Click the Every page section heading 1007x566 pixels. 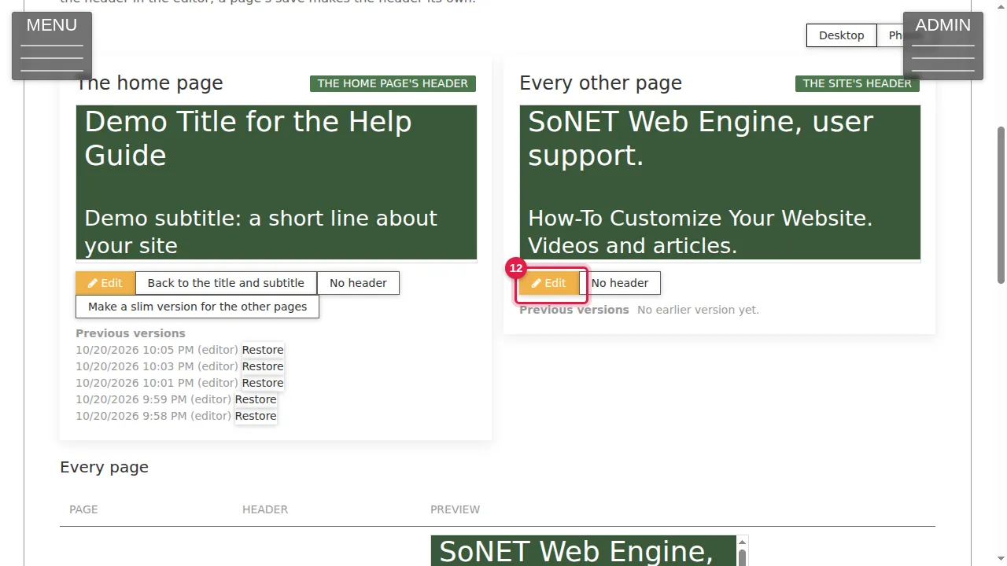click(x=104, y=467)
